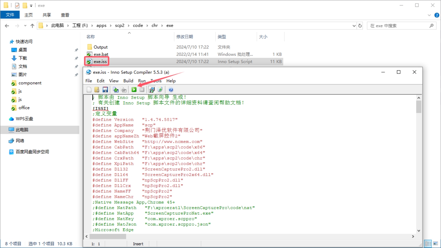Open the address bar history dropdown

[354, 26]
